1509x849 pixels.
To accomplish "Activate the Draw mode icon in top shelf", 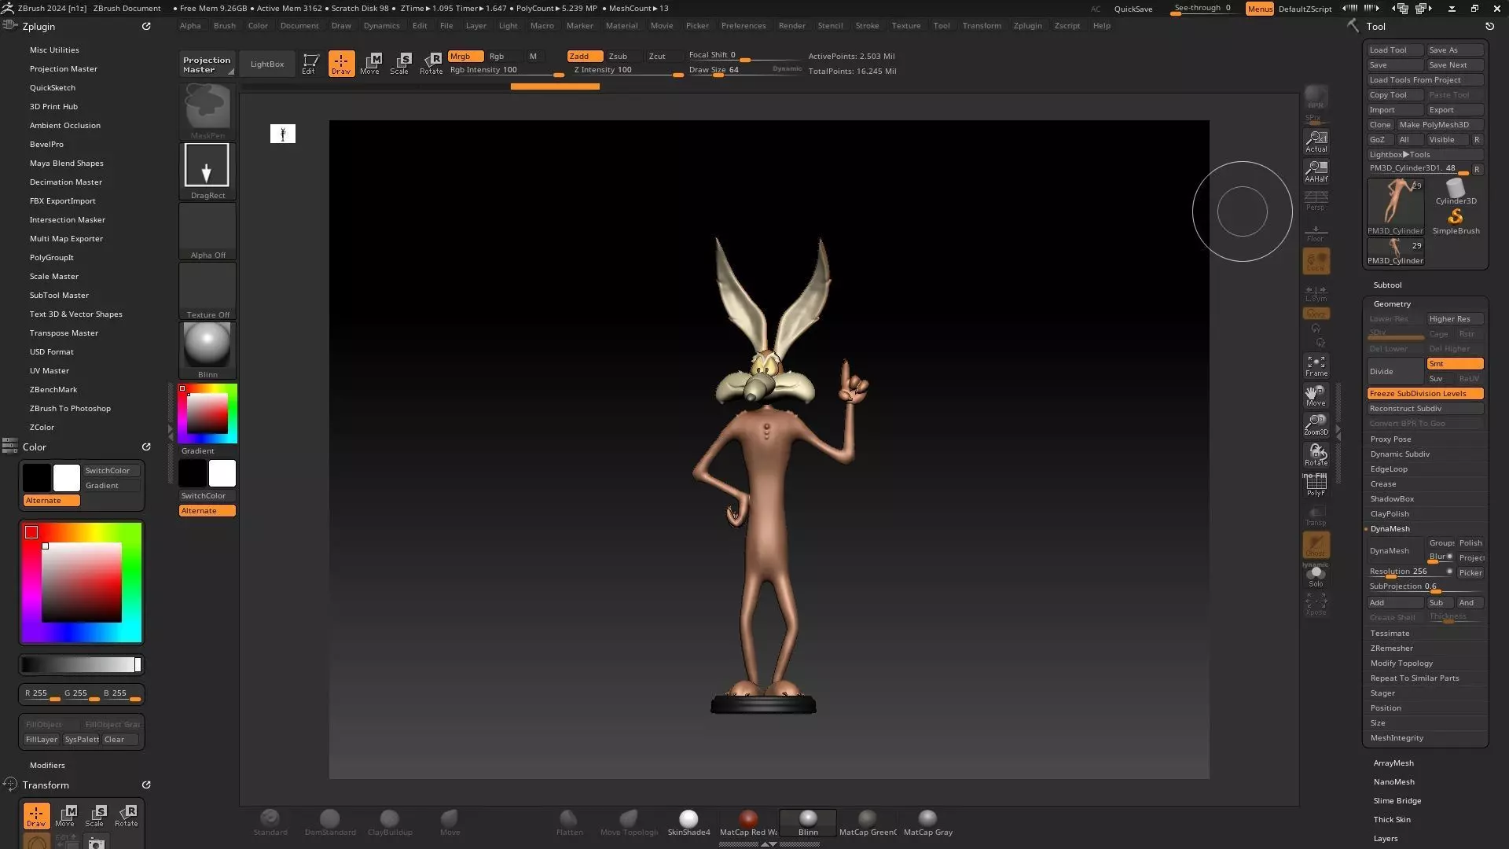I will [341, 64].
